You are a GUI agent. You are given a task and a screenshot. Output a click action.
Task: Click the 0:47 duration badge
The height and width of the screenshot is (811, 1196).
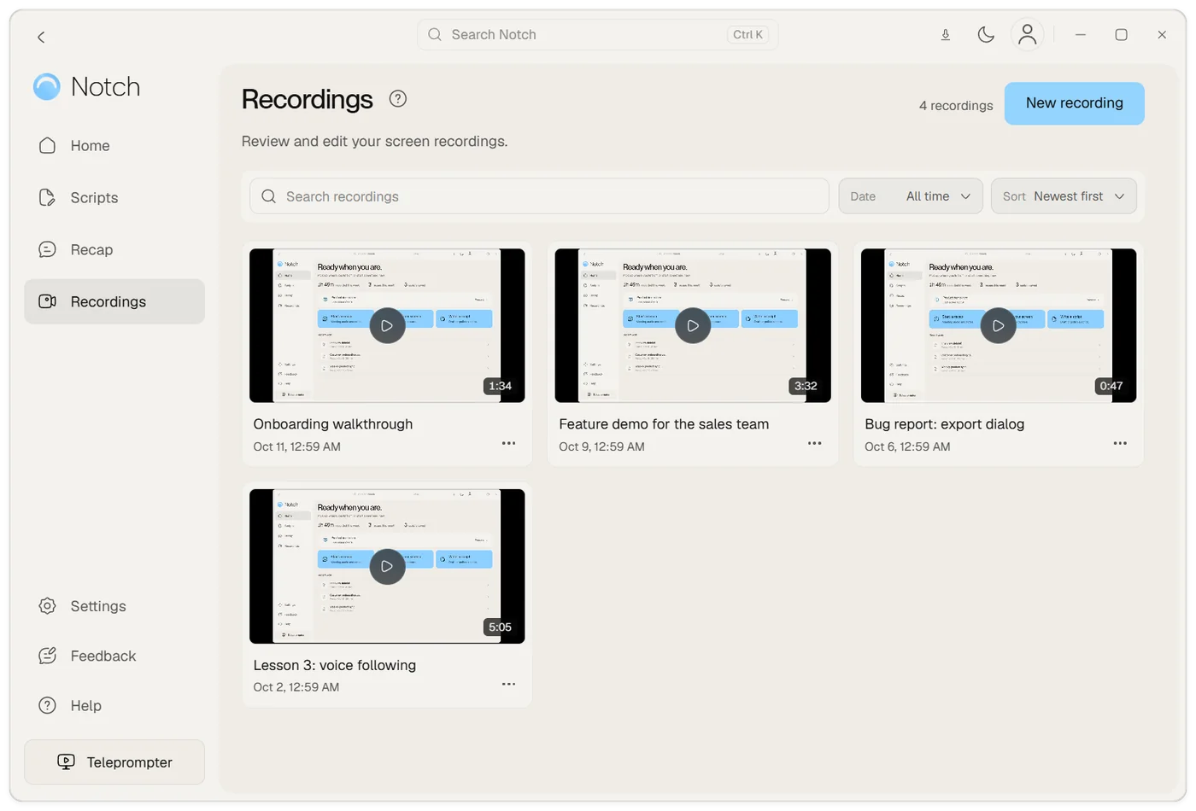pyautogui.click(x=1111, y=386)
